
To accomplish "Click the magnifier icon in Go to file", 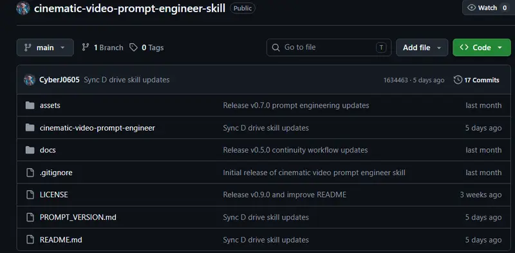I will (276, 48).
